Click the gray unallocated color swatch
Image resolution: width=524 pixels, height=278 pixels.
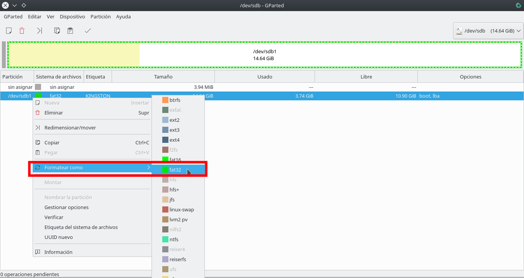click(38, 87)
